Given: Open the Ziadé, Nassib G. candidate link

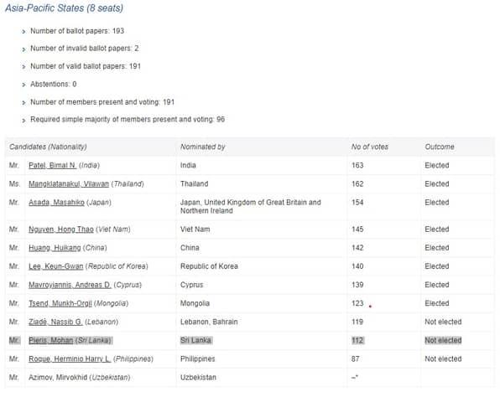Looking at the screenshot, I should click(55, 322).
